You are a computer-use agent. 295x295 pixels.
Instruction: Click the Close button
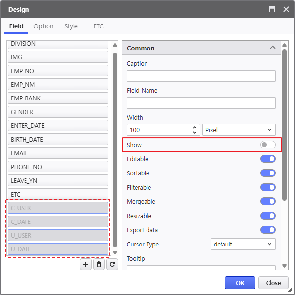coord(273,283)
